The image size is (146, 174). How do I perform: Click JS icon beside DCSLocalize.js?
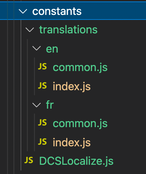29,160
